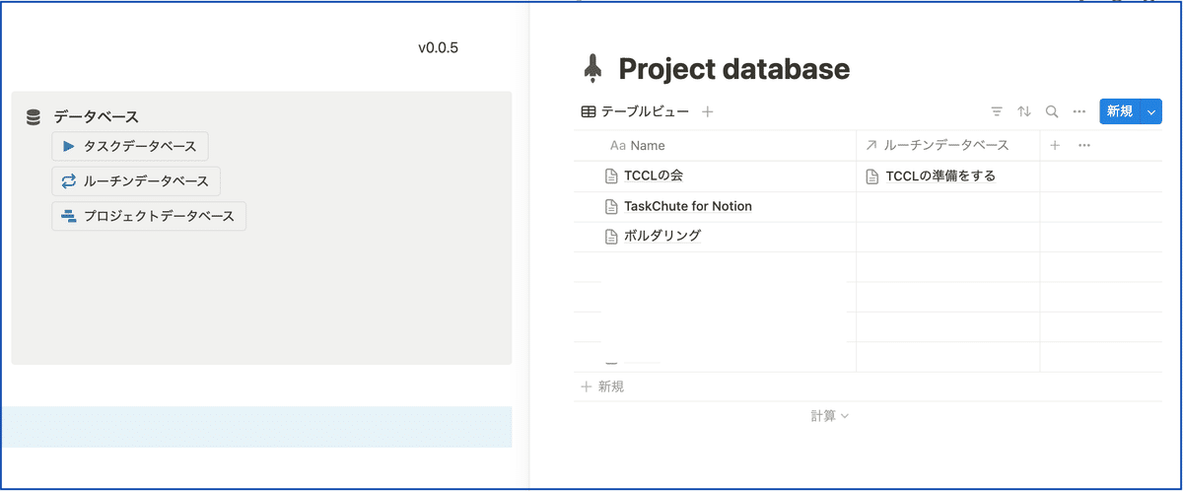Viewport: 1183px width, 491px height.
Task: Open the filter icon in database toolbar
Action: [997, 112]
